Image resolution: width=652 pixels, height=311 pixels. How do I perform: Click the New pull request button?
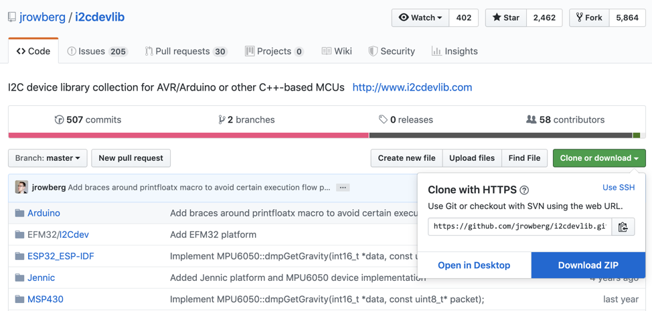click(x=131, y=158)
